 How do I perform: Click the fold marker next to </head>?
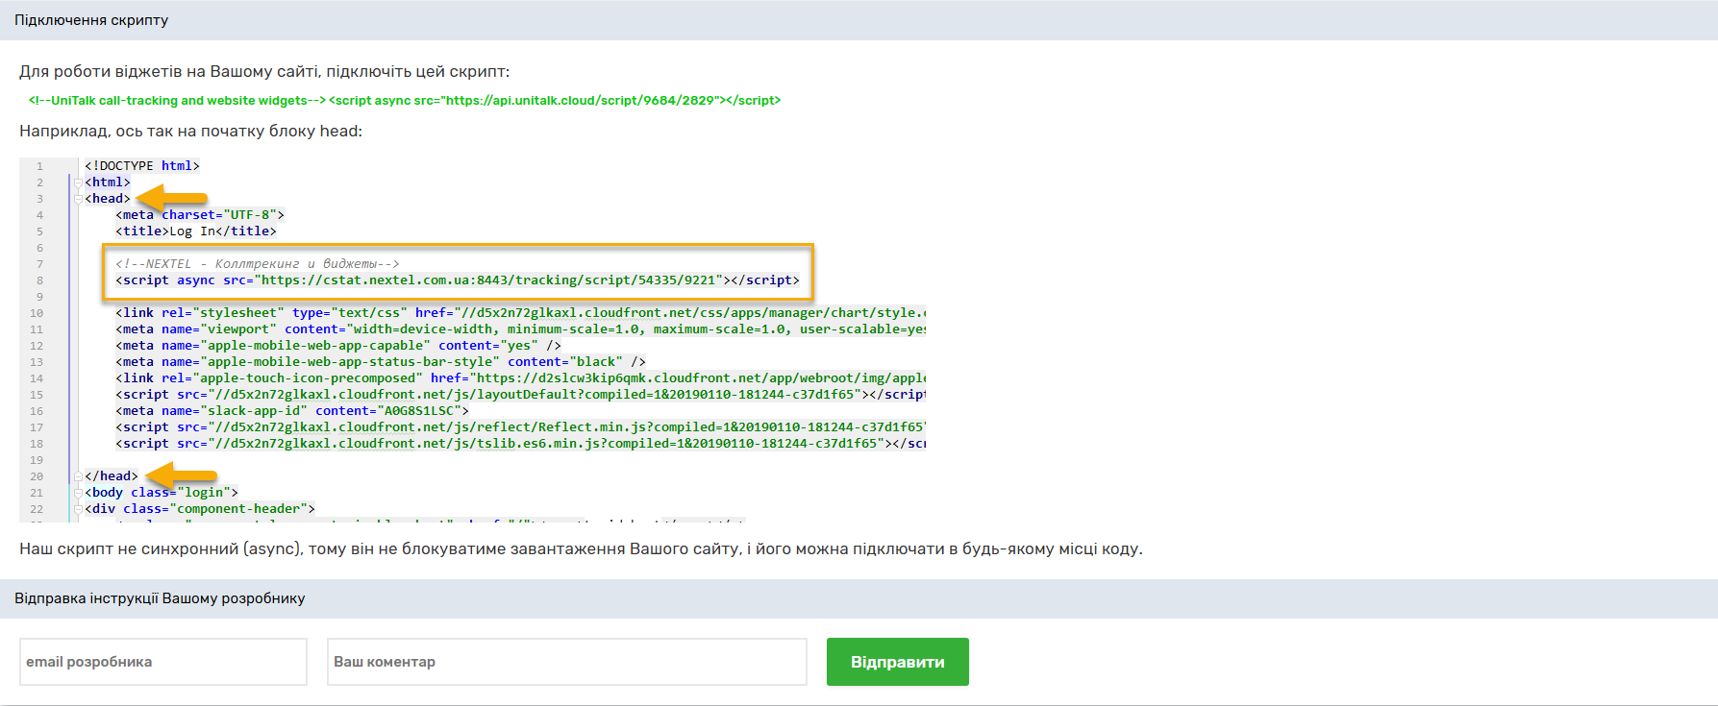click(78, 476)
